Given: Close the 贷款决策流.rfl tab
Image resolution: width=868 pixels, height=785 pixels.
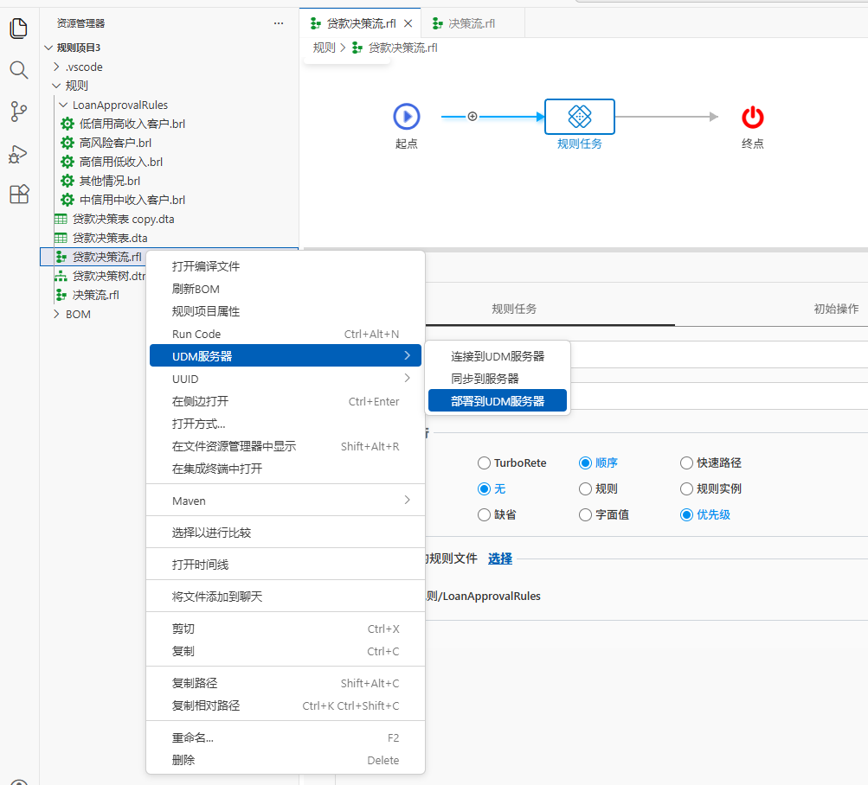Looking at the screenshot, I should click(x=408, y=23).
